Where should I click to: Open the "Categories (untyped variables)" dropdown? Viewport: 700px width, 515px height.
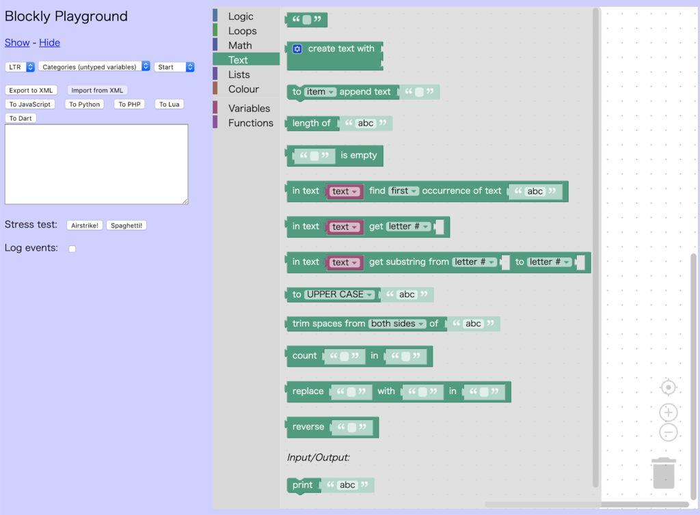94,68
